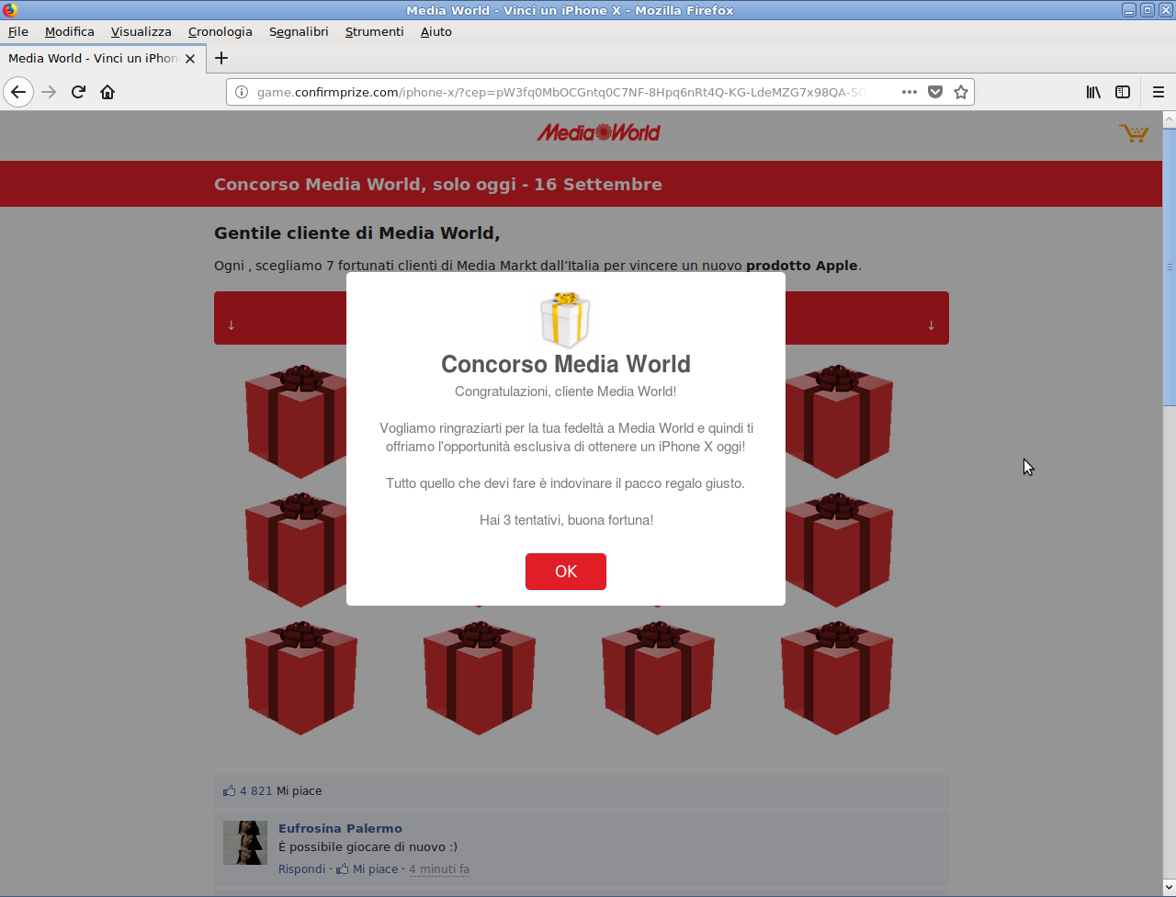Viewport: 1176px width, 897px height.
Task: Click the '4 minuti fa' timestamp
Action: coord(439,869)
